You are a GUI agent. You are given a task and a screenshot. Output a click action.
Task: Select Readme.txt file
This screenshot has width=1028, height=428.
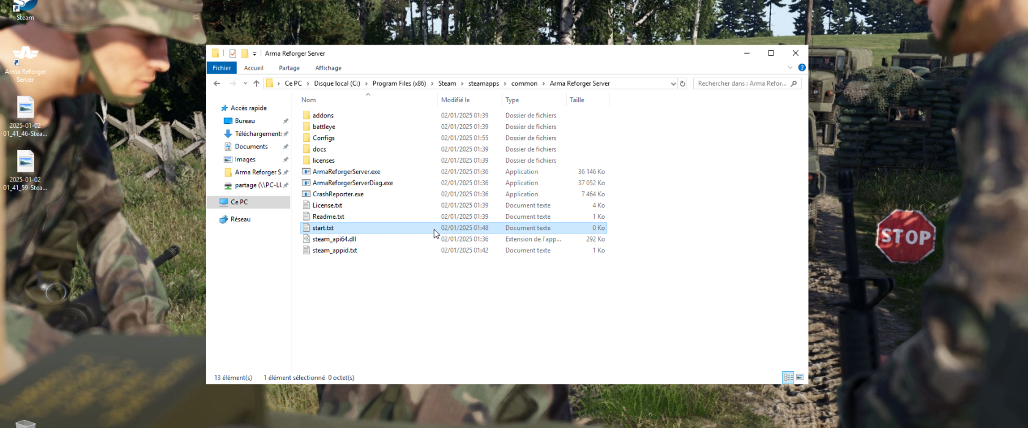[x=329, y=216]
